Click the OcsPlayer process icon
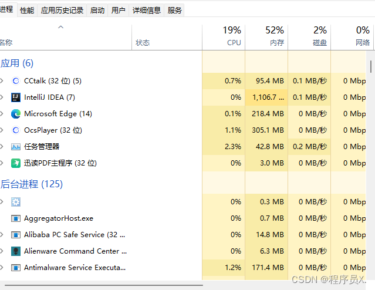The width and height of the screenshot is (375, 290). 16,130
